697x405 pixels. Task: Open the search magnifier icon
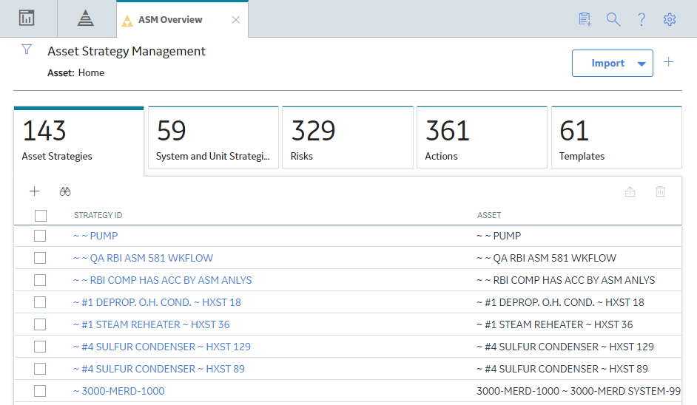[613, 19]
